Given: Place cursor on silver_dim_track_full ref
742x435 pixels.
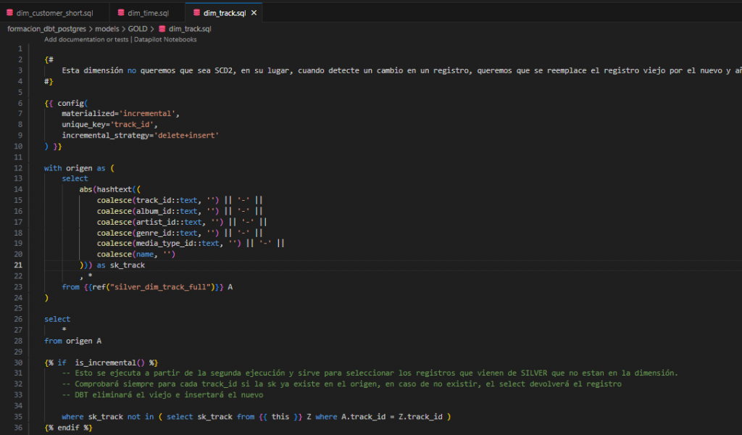Looking at the screenshot, I should click(167, 286).
